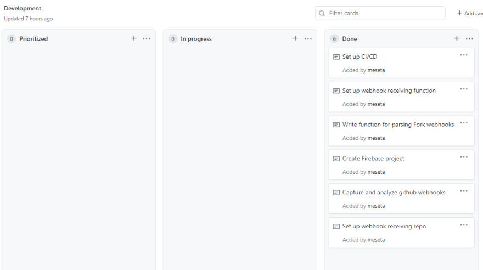Screen dimensions: 483x270
Task: Click the Filter cards search field
Action: pyautogui.click(x=380, y=13)
